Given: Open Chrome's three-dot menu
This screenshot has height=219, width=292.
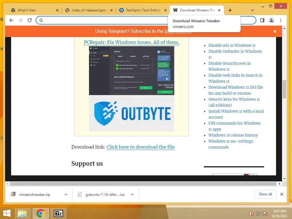Looking at the screenshot, I should click(281, 20).
